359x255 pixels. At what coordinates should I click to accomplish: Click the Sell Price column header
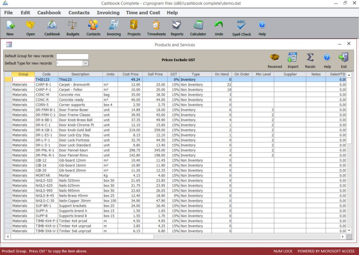click(155, 74)
